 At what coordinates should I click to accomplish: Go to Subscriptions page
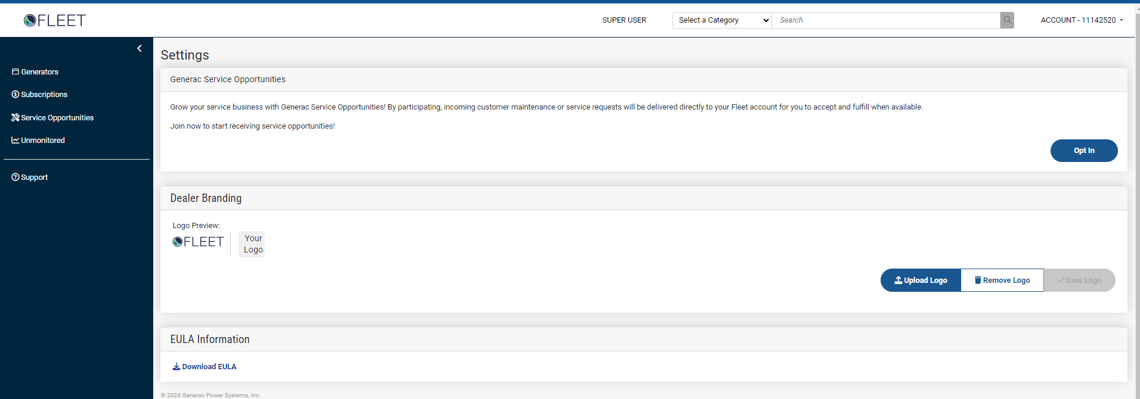tap(44, 94)
